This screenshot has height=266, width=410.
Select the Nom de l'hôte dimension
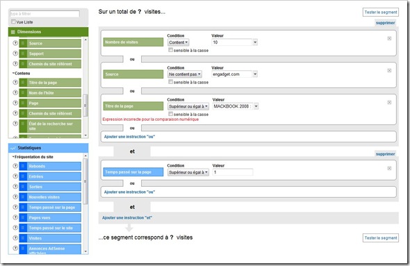point(50,93)
